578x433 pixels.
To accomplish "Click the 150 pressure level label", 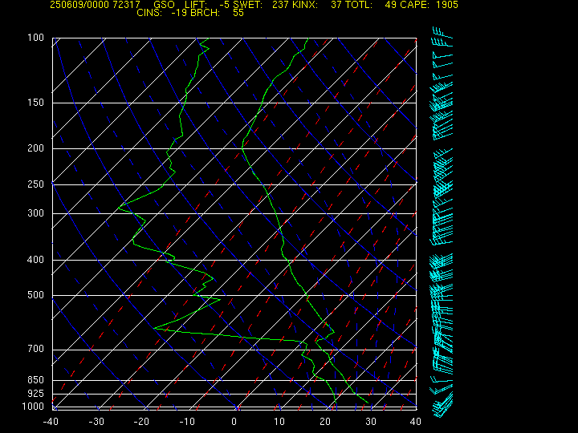I will coord(35,103).
